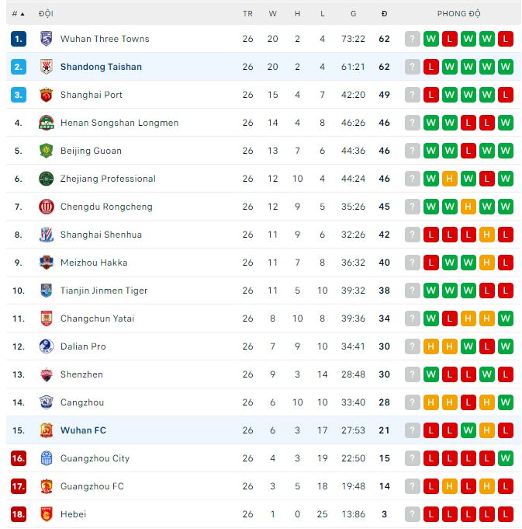The width and height of the screenshot is (522, 529).
Task: Click the Wuhan Three Towns club crest
Action: pyautogui.click(x=46, y=39)
